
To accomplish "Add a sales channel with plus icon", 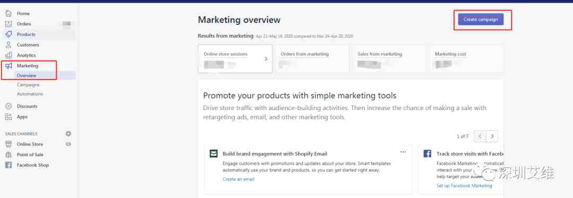I will click(68, 134).
